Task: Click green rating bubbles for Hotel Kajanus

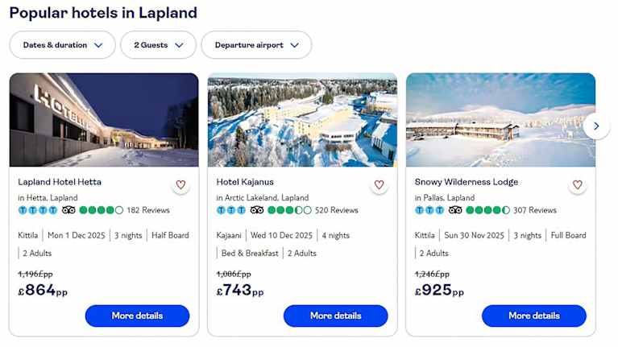Action: (289, 210)
